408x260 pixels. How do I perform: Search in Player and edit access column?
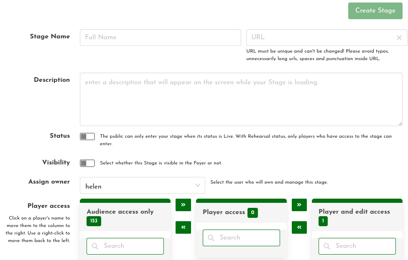[362, 246]
